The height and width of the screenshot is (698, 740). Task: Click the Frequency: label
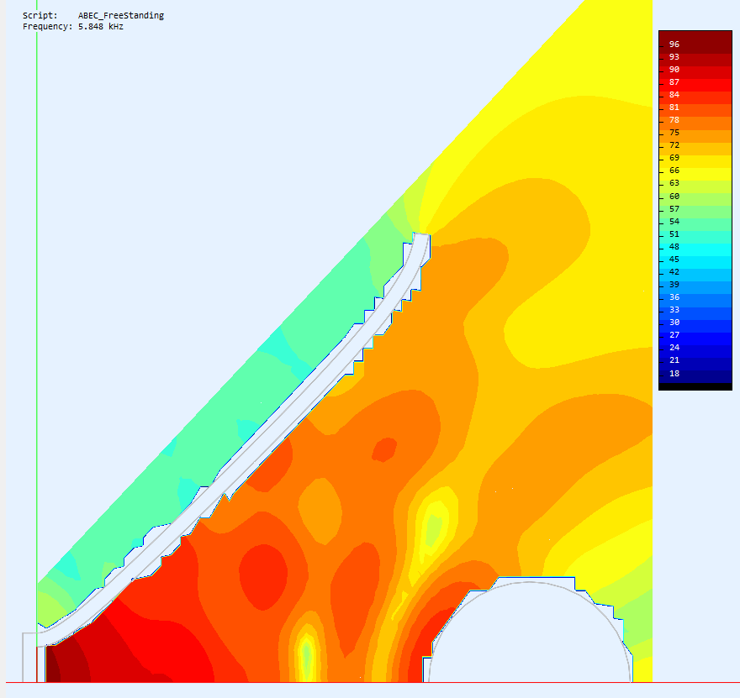click(48, 27)
